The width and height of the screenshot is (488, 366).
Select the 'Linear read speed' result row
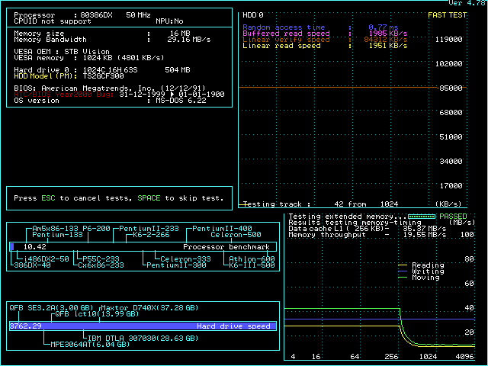pos(325,46)
